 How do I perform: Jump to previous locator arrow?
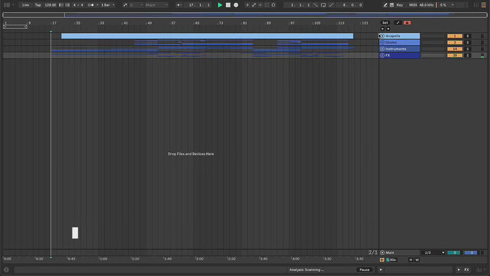[x=382, y=29]
